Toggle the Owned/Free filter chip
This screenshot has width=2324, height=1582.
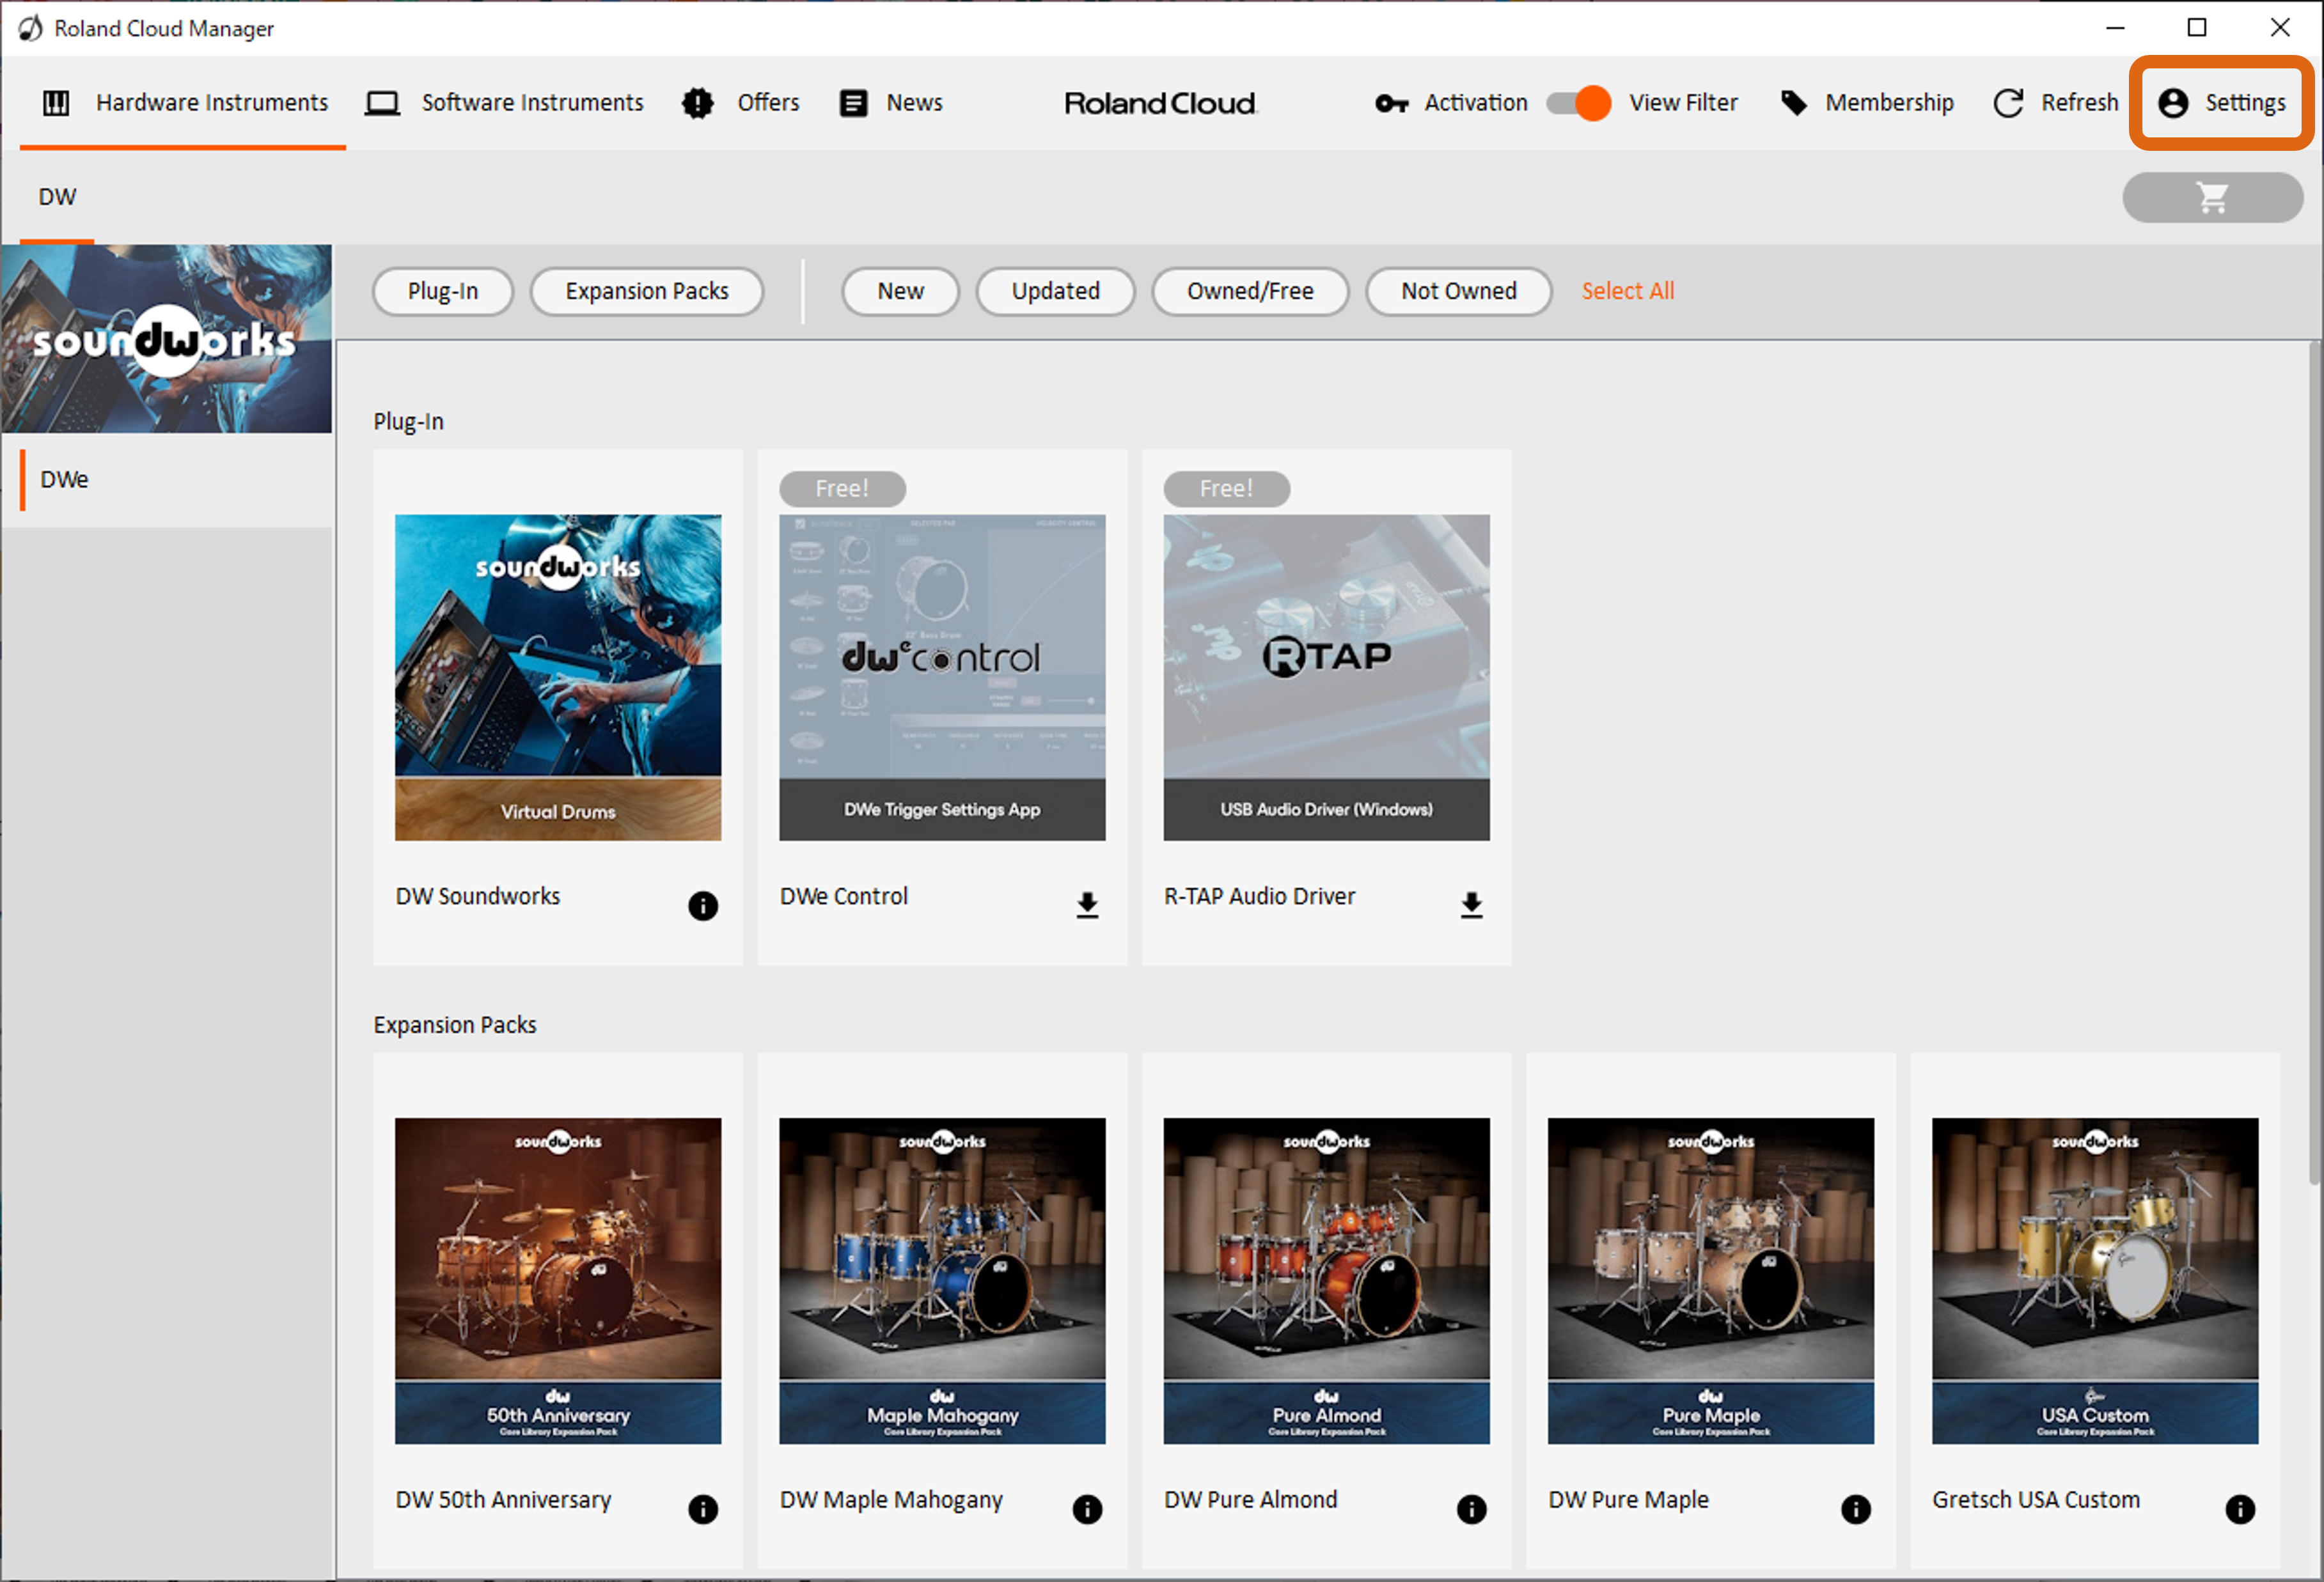pyautogui.click(x=1250, y=291)
